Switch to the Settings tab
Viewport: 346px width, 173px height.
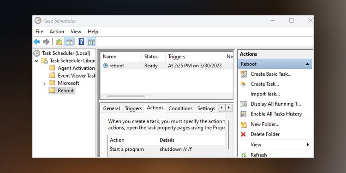206,108
